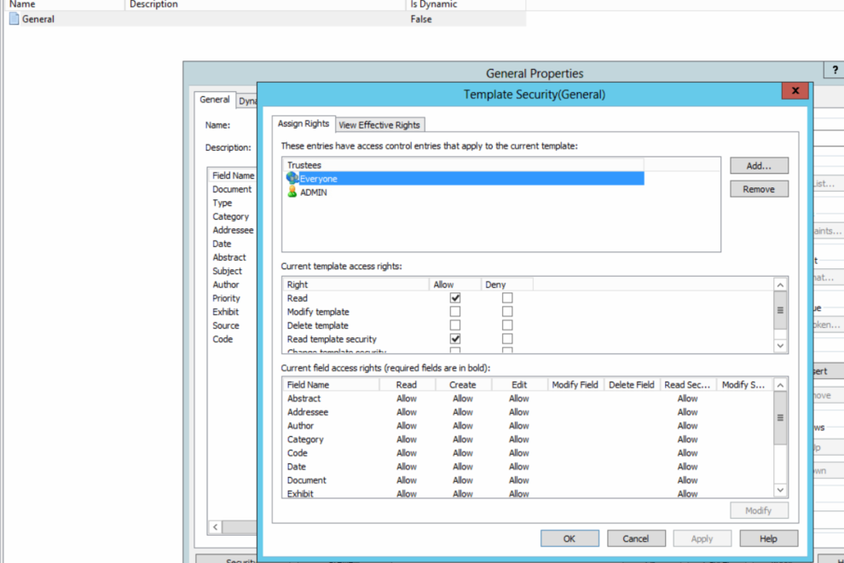The image size is (844, 563).
Task: Select the General tab in General Properties
Action: pos(215,100)
